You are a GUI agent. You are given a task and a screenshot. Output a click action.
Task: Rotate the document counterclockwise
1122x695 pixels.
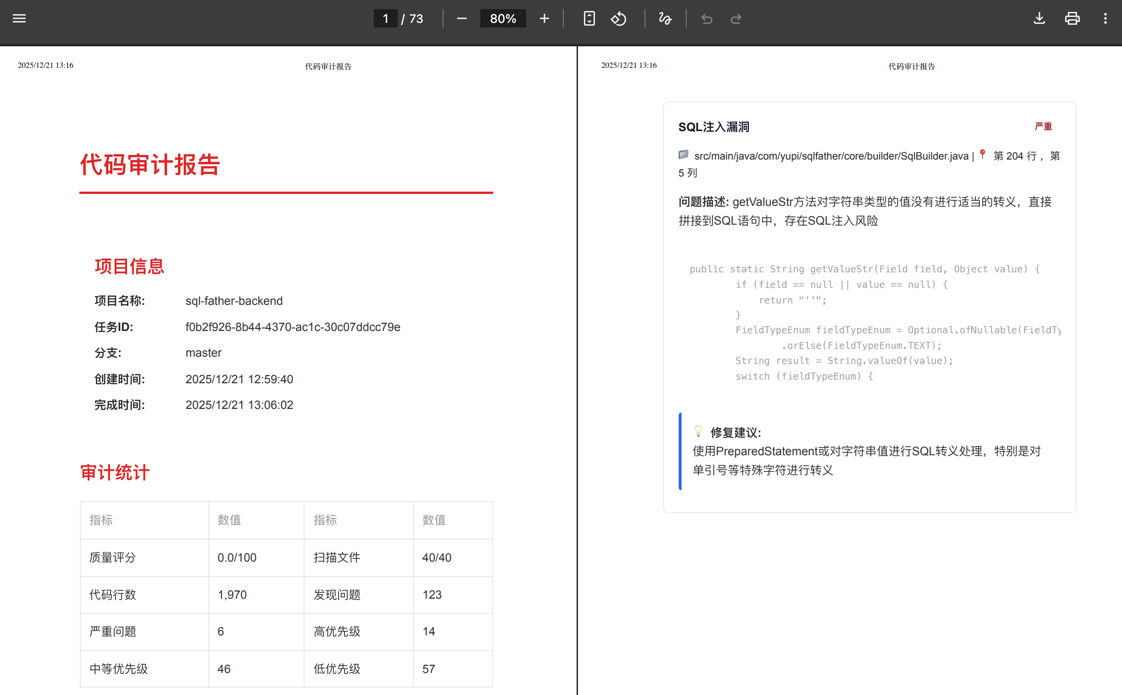point(618,18)
